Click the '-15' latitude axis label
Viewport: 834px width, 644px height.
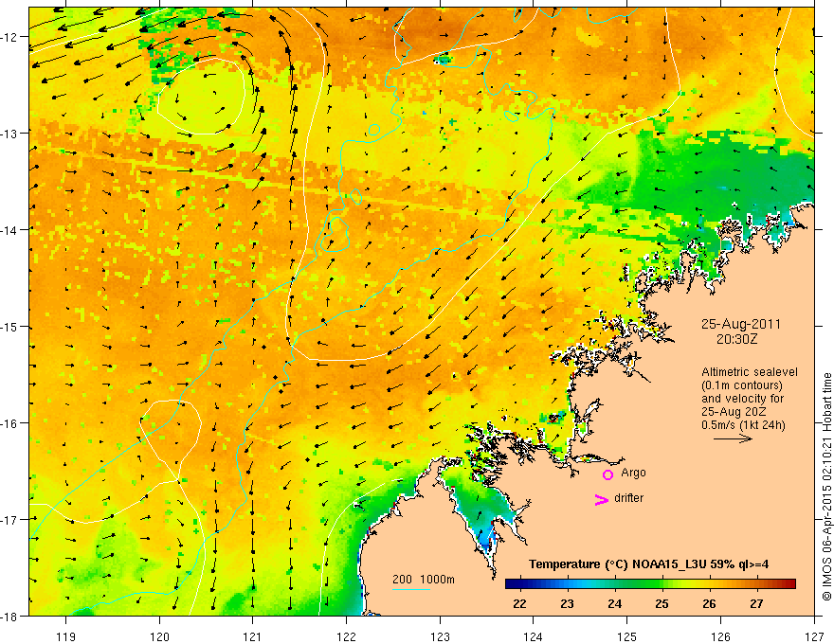point(10,327)
